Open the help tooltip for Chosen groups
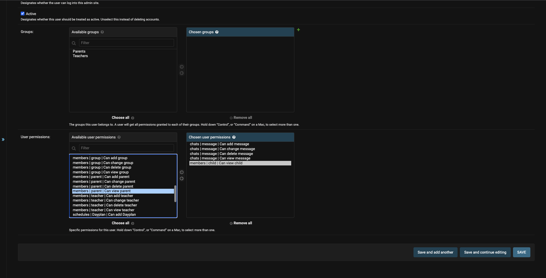Screen dimensions: 546x278 coord(217,32)
